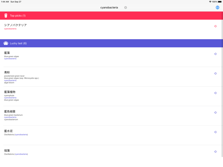Screen dimensions: 223x167
Task: Select 'cyanobacterium' definition
Action: [x=11, y=120]
